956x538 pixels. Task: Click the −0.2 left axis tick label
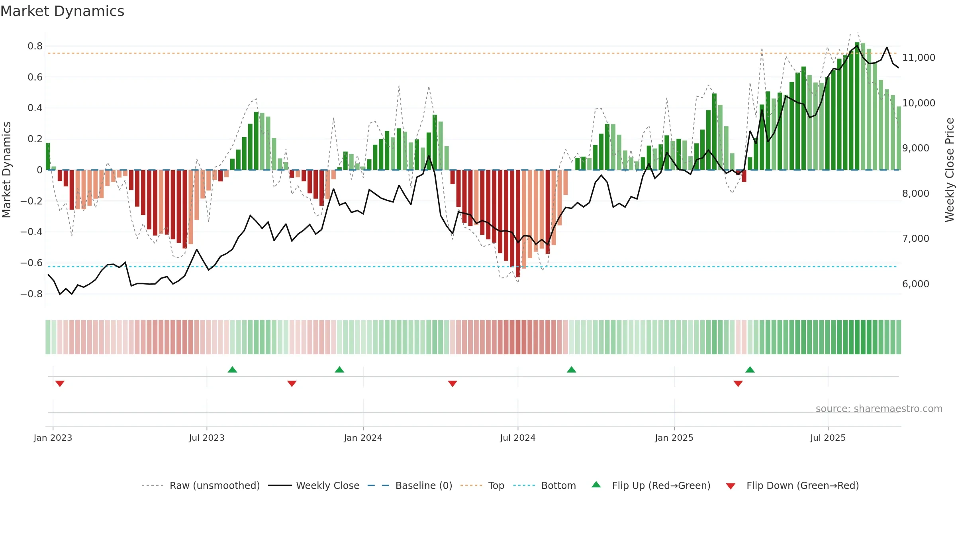tap(31, 201)
